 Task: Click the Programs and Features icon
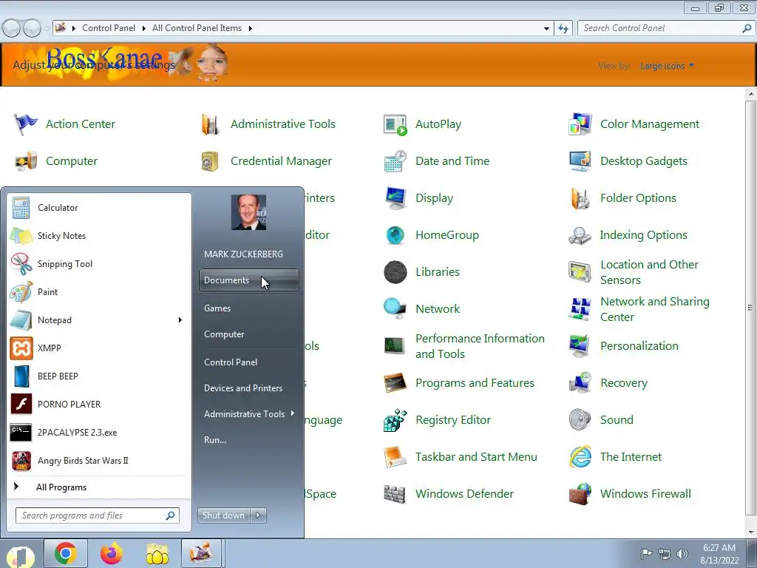(x=396, y=383)
